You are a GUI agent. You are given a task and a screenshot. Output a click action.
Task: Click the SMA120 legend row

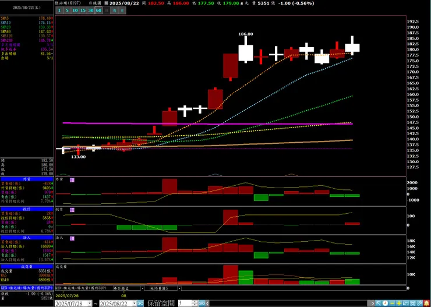coord(27,36)
